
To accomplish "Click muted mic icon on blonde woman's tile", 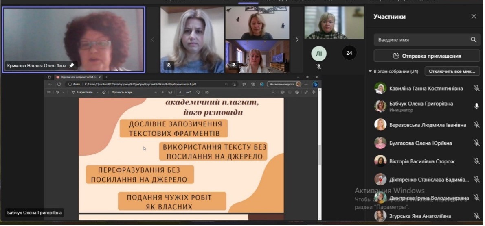I will pyautogui.click(x=169, y=65).
